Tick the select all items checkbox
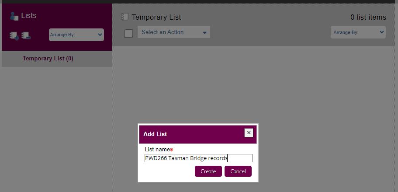The width and height of the screenshot is (398, 192). tap(128, 33)
